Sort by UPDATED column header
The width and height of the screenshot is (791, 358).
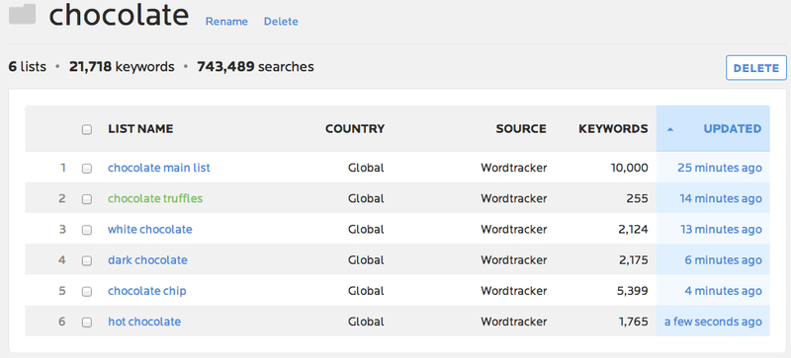733,129
